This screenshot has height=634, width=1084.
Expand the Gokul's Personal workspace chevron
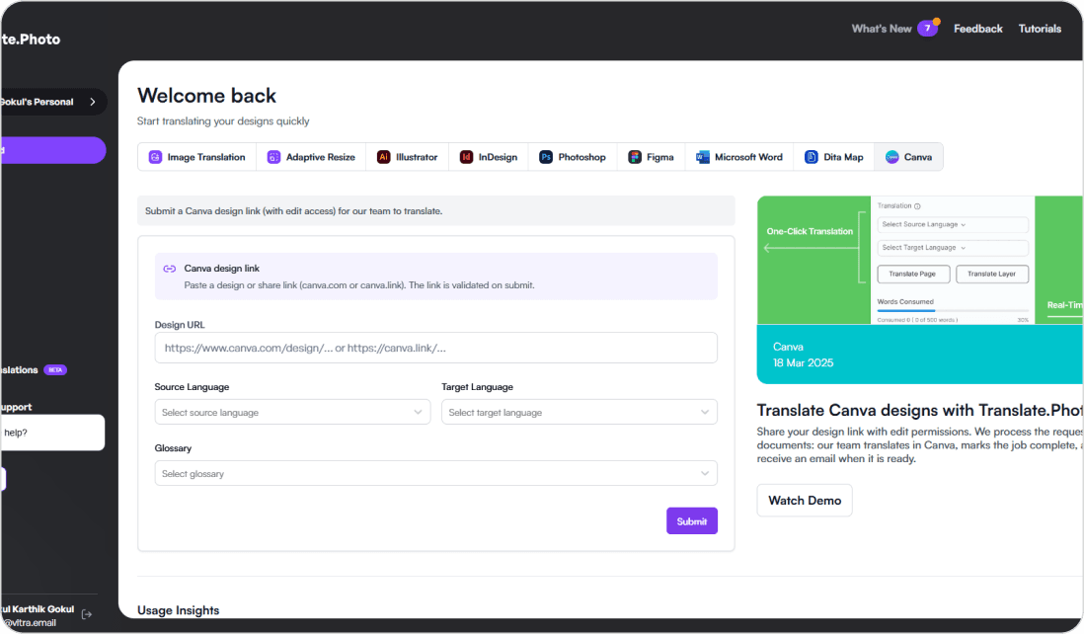pyautogui.click(x=93, y=102)
